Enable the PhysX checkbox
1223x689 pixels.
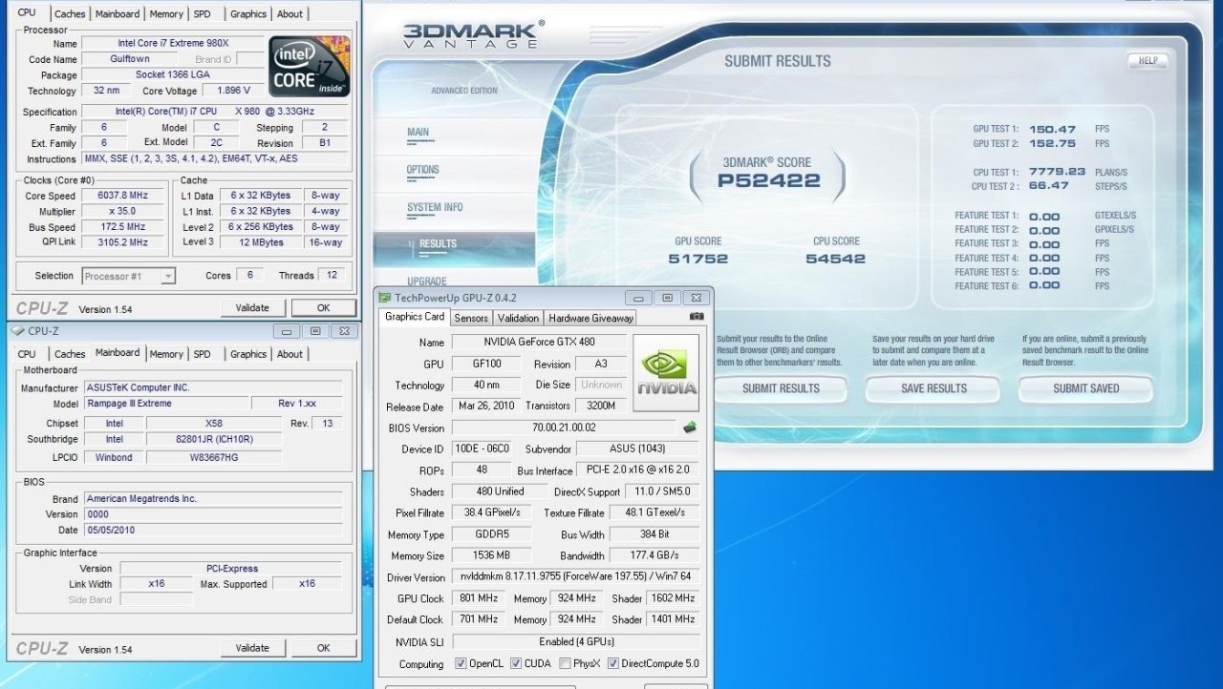pyautogui.click(x=566, y=664)
